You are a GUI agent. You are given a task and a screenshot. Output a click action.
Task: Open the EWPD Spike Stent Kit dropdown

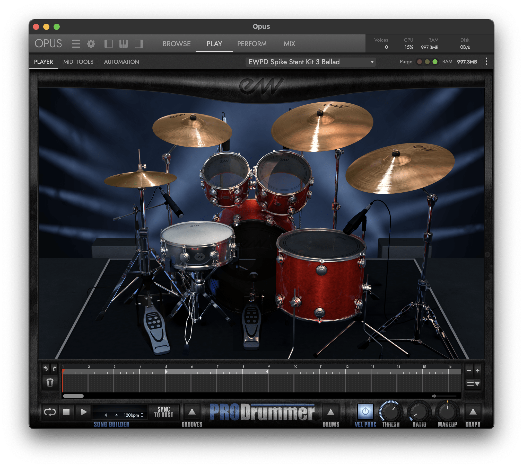(x=310, y=62)
